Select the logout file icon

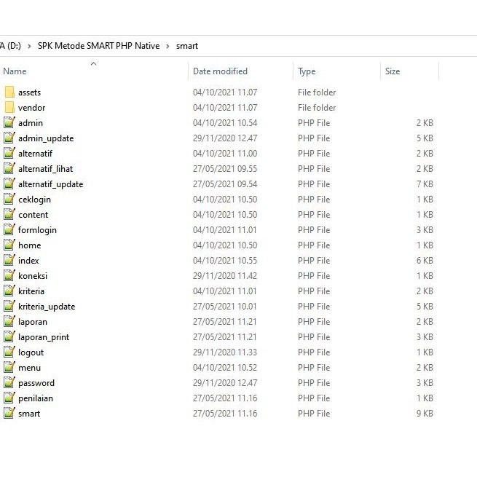[x=9, y=352]
